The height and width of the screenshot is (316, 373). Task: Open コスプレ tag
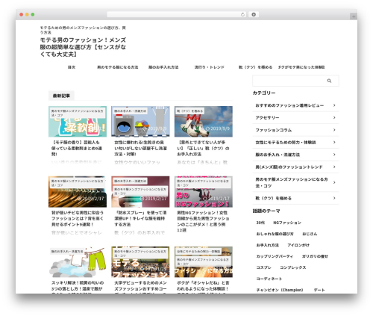[x=263, y=267]
